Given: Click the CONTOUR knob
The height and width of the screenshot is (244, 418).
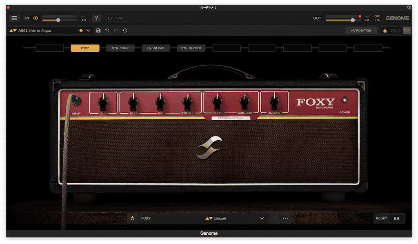Looking at the screenshot, I should [x=245, y=102].
